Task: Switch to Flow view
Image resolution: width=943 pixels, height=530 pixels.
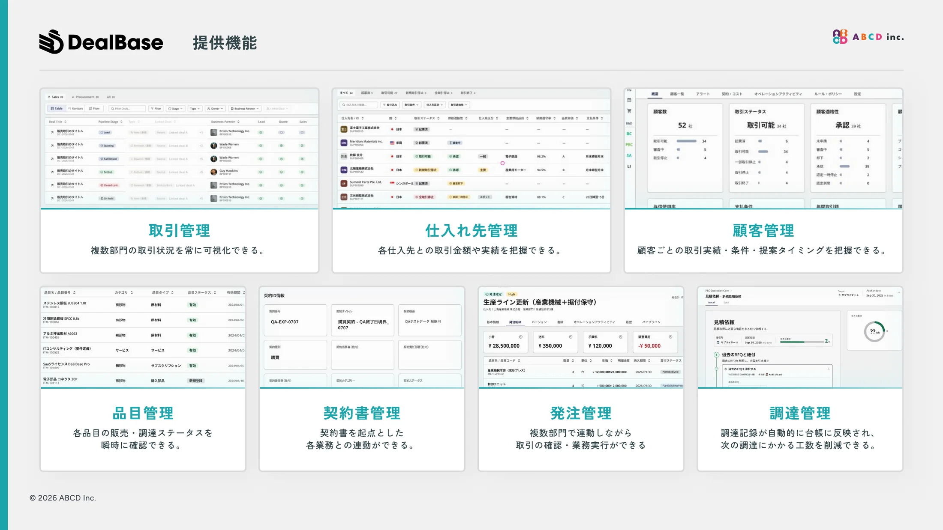Action: pyautogui.click(x=94, y=109)
